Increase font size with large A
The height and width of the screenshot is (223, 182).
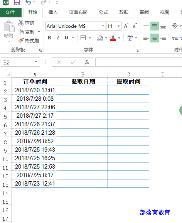pyautogui.click(x=126, y=26)
